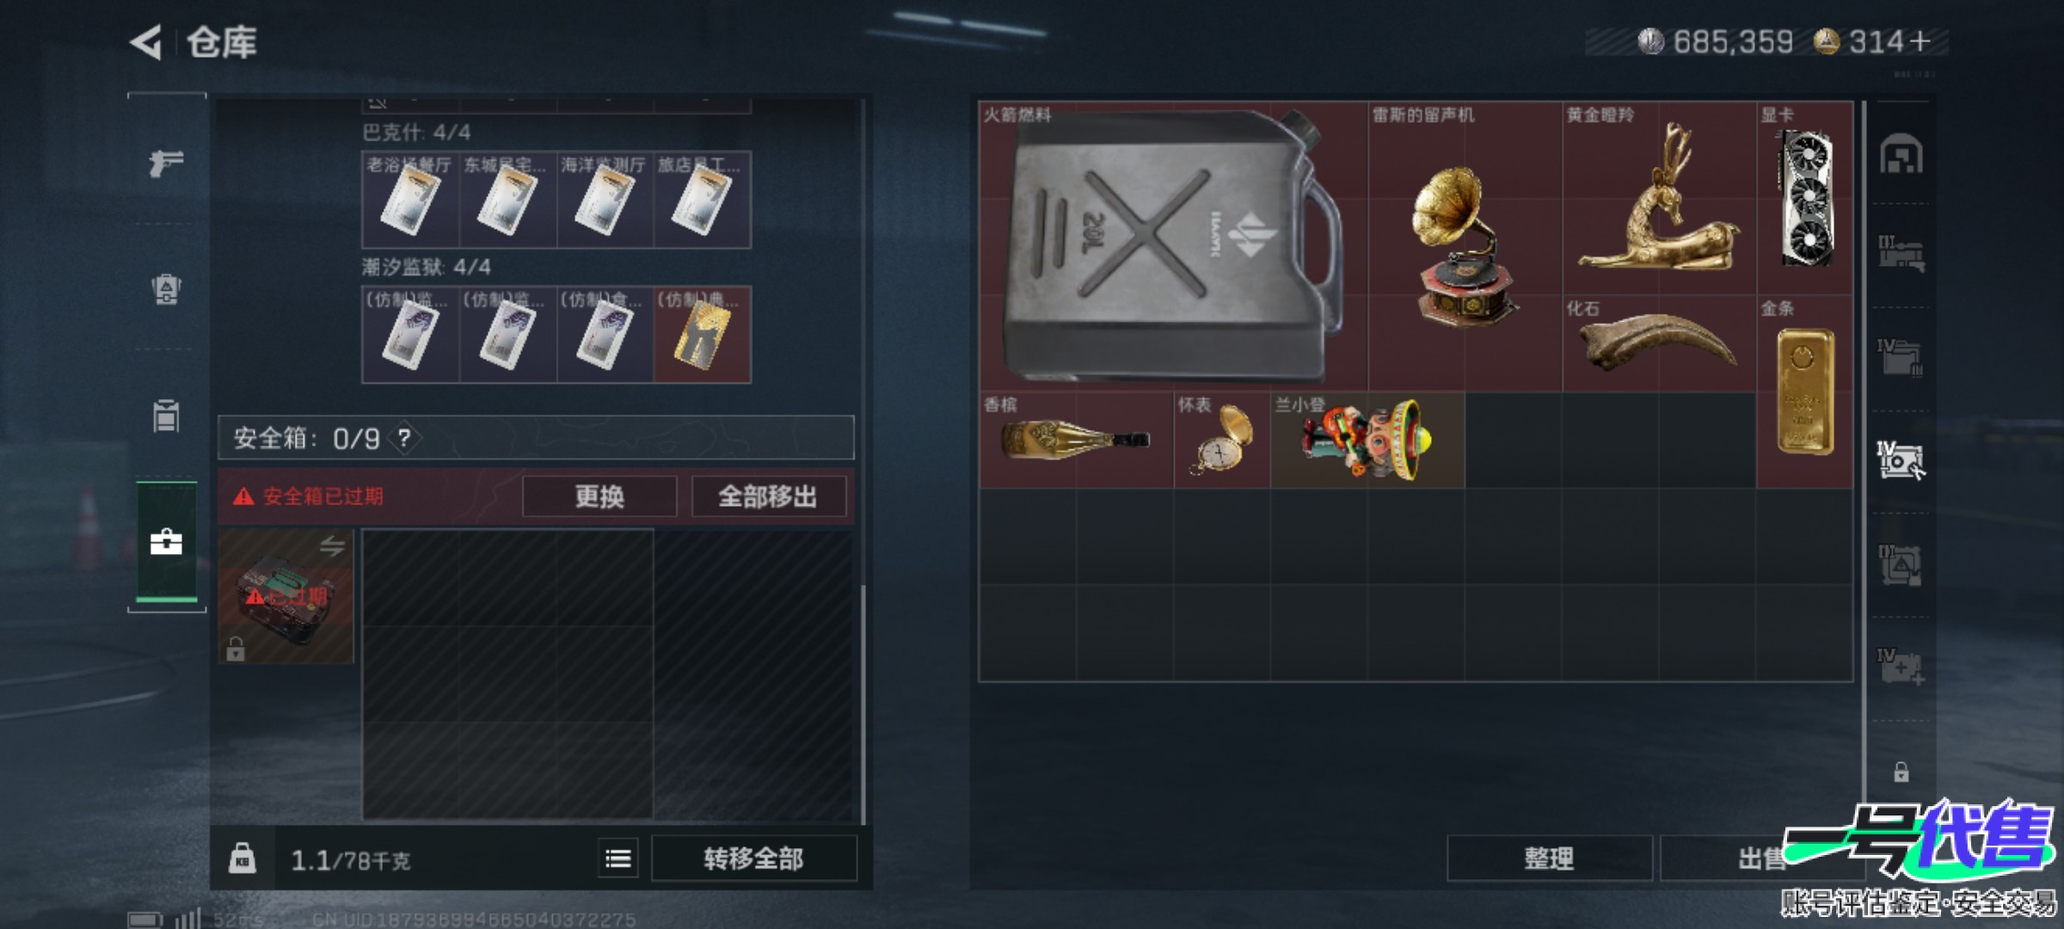Select the locked storage slot on right bar
The image size is (2064, 929).
pyautogui.click(x=1901, y=772)
